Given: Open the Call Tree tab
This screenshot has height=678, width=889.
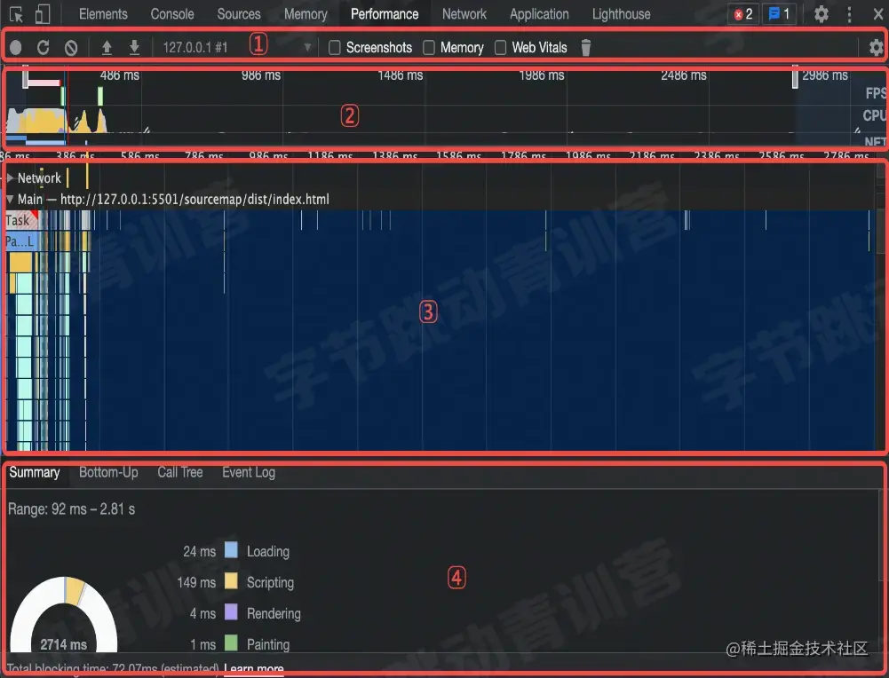Looking at the screenshot, I should [x=179, y=472].
